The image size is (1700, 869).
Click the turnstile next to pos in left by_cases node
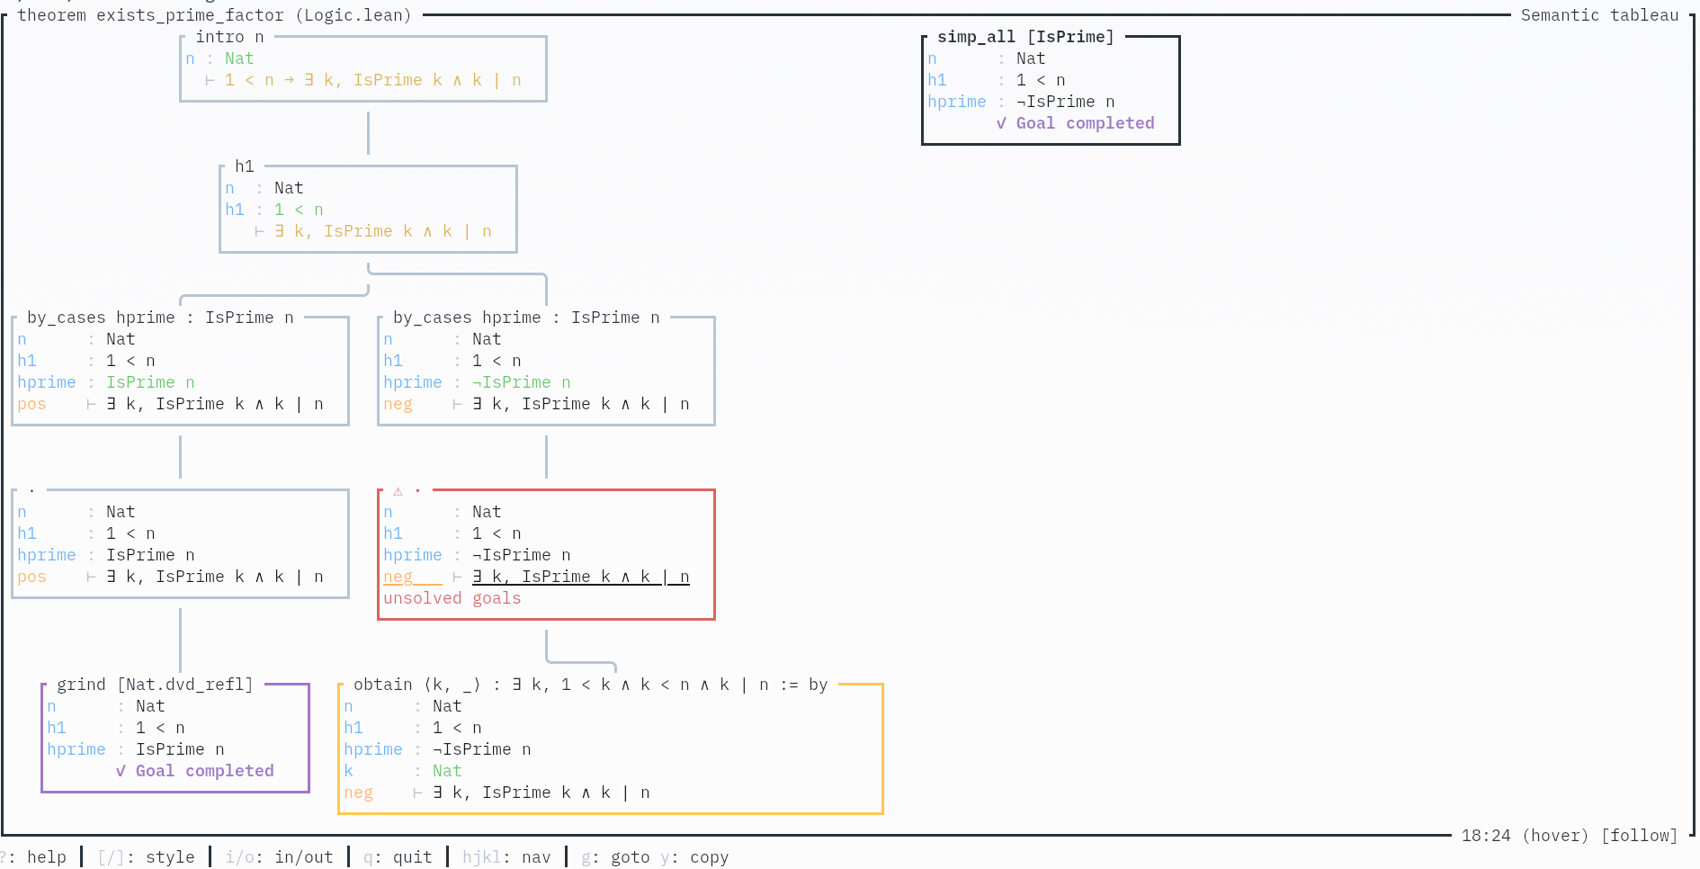pos(91,404)
